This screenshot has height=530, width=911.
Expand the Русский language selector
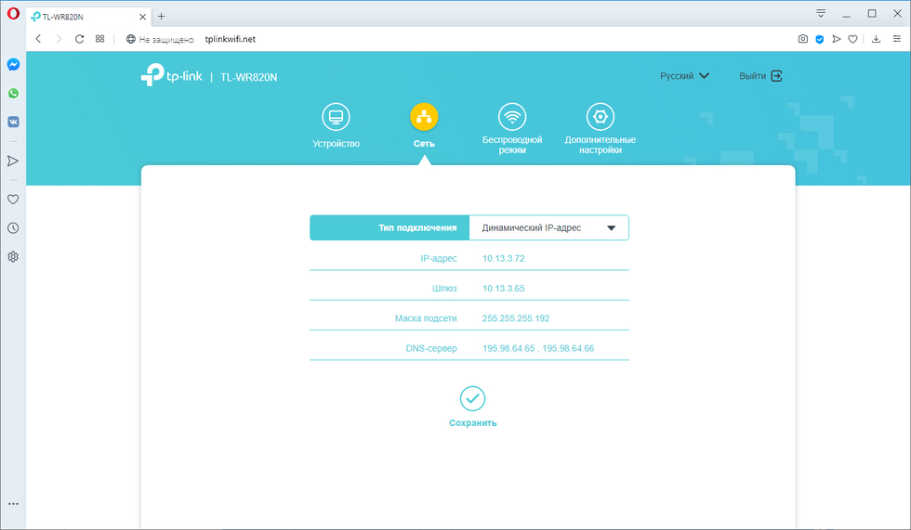pyautogui.click(x=684, y=76)
